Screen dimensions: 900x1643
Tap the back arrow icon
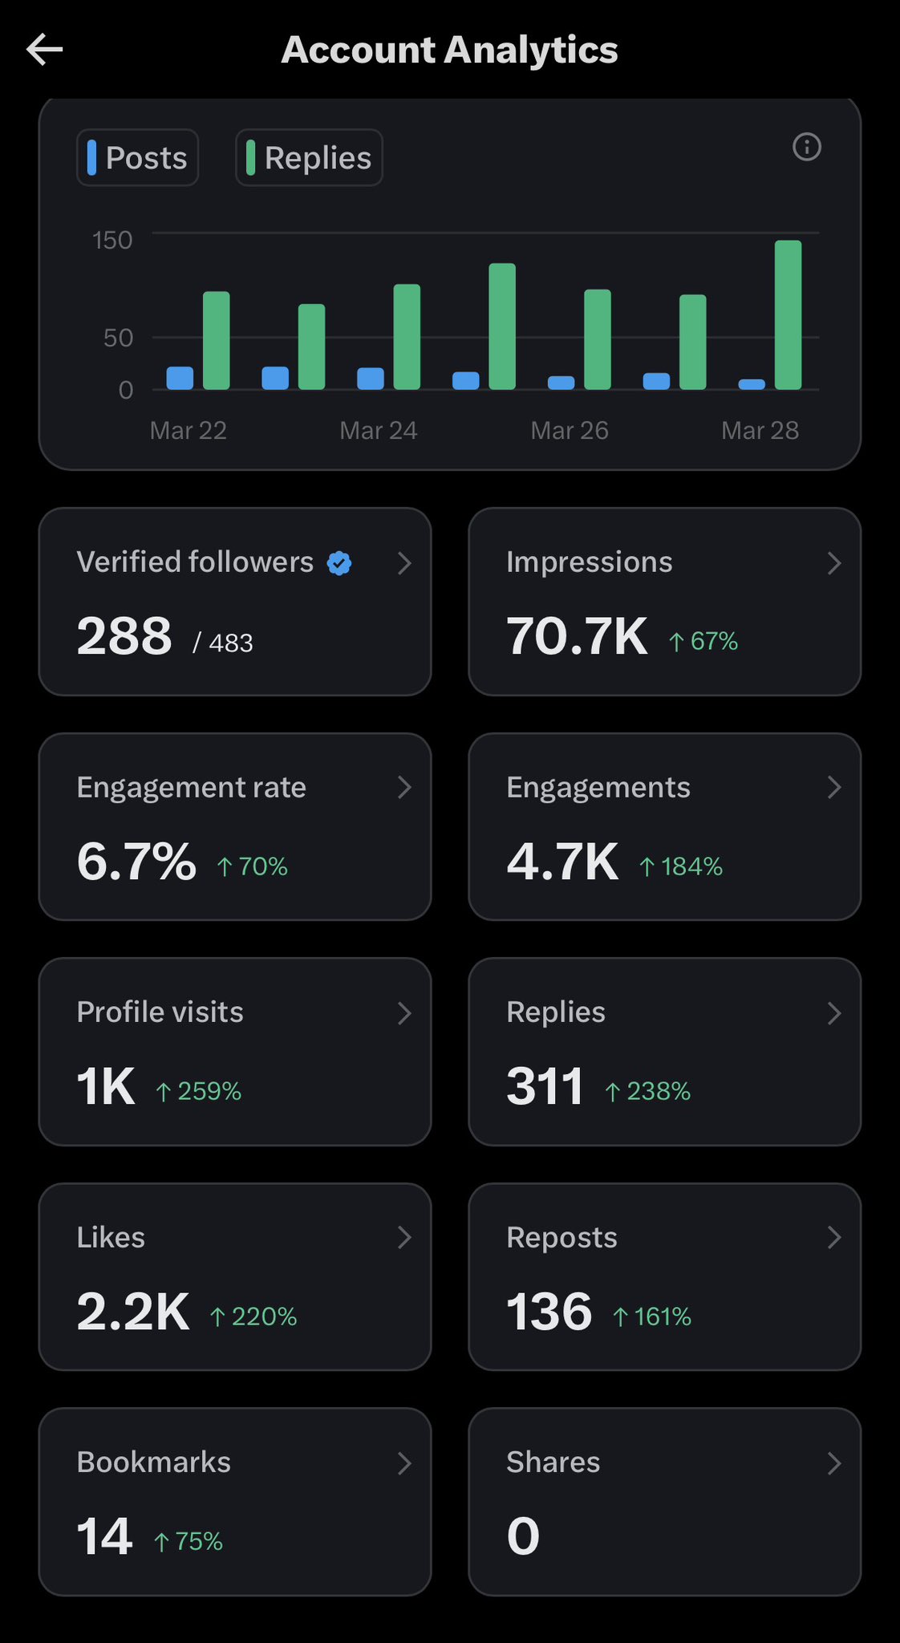click(x=45, y=50)
